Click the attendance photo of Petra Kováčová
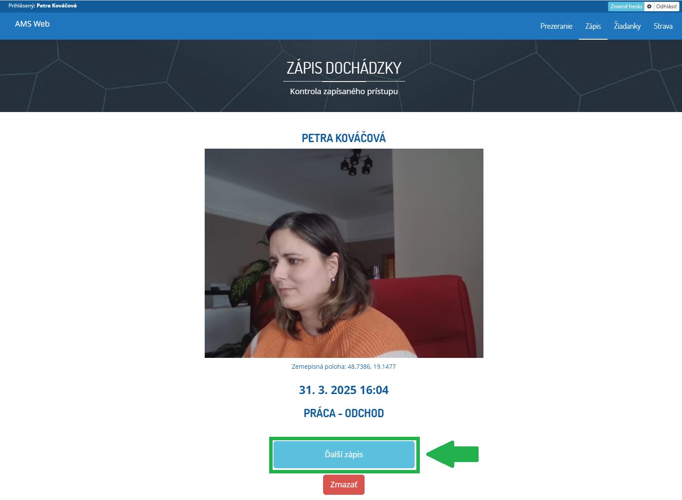Viewport: 682px width, 500px height. [x=344, y=253]
